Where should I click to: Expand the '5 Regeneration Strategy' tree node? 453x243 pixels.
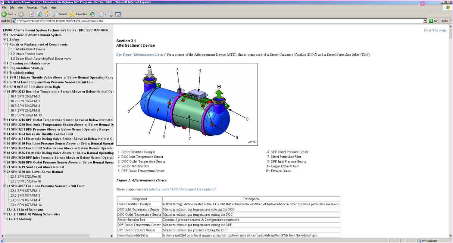click(4, 68)
